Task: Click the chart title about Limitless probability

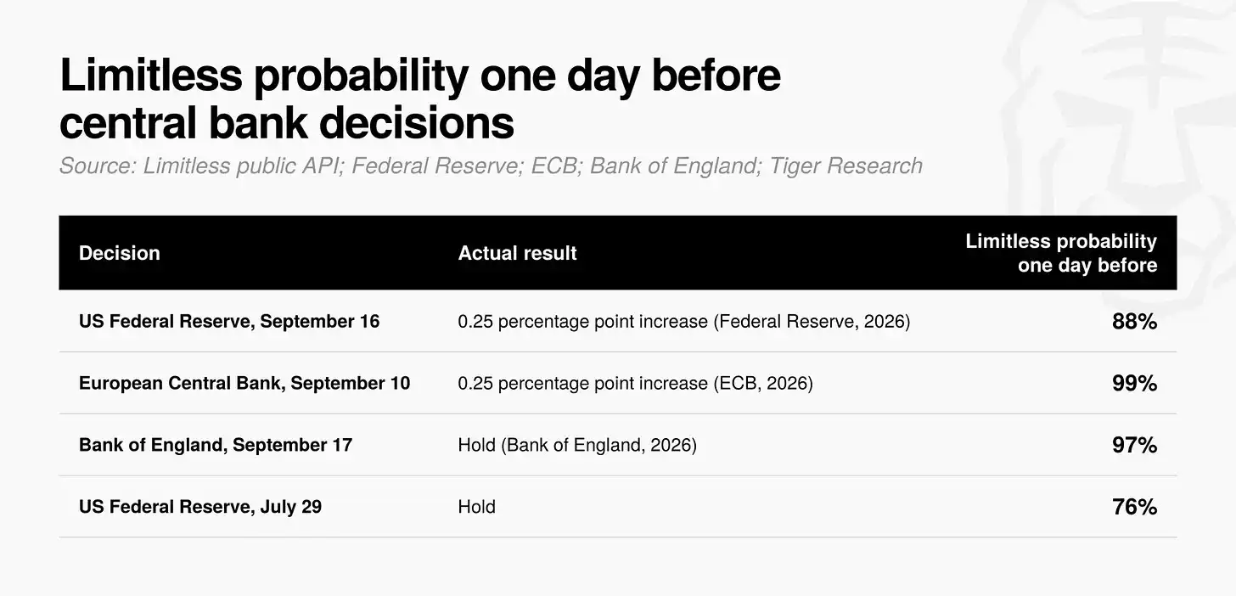Action: coord(419,98)
